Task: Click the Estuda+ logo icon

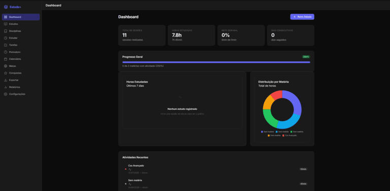Action: tap(6, 7)
